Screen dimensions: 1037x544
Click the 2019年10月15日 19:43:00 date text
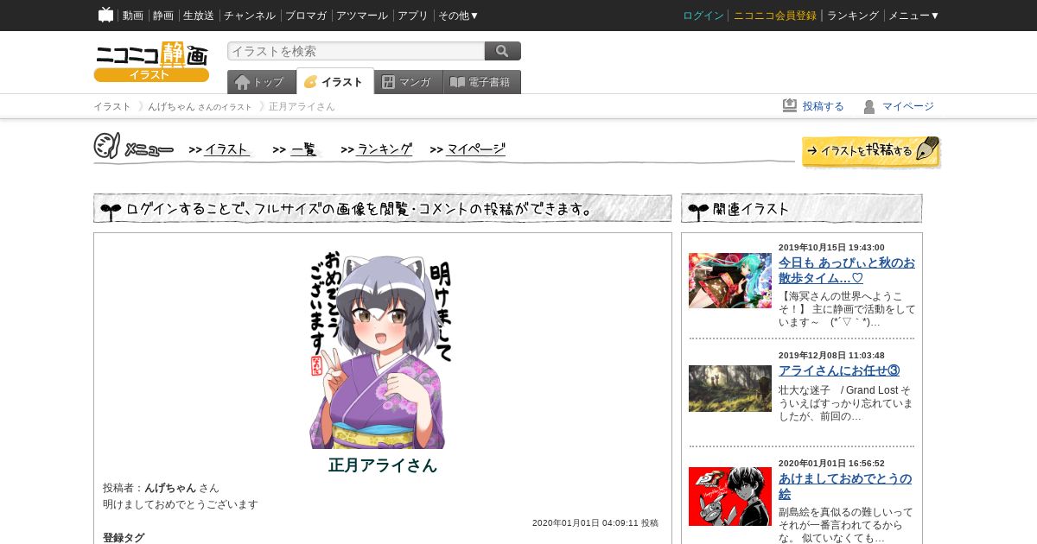pos(831,248)
